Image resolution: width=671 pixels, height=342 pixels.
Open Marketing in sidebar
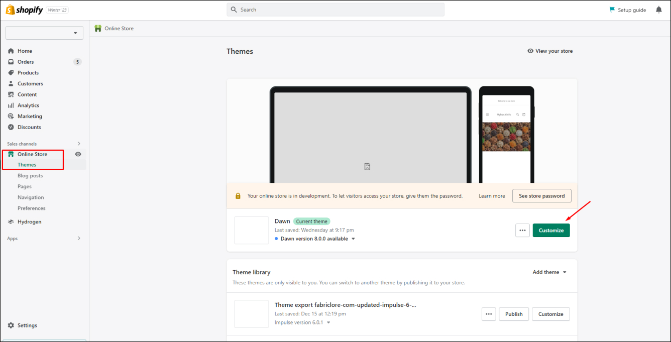coord(30,116)
